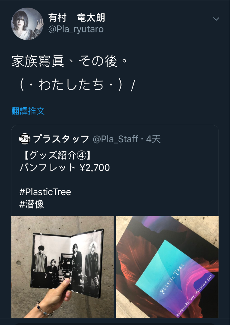Click the display name 有村 竜太朗
The width and height of the screenshot is (230, 325).
pos(77,18)
